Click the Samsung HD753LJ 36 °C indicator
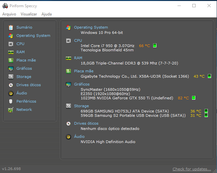The width and height of the screenshot is (217, 173). 196,111
